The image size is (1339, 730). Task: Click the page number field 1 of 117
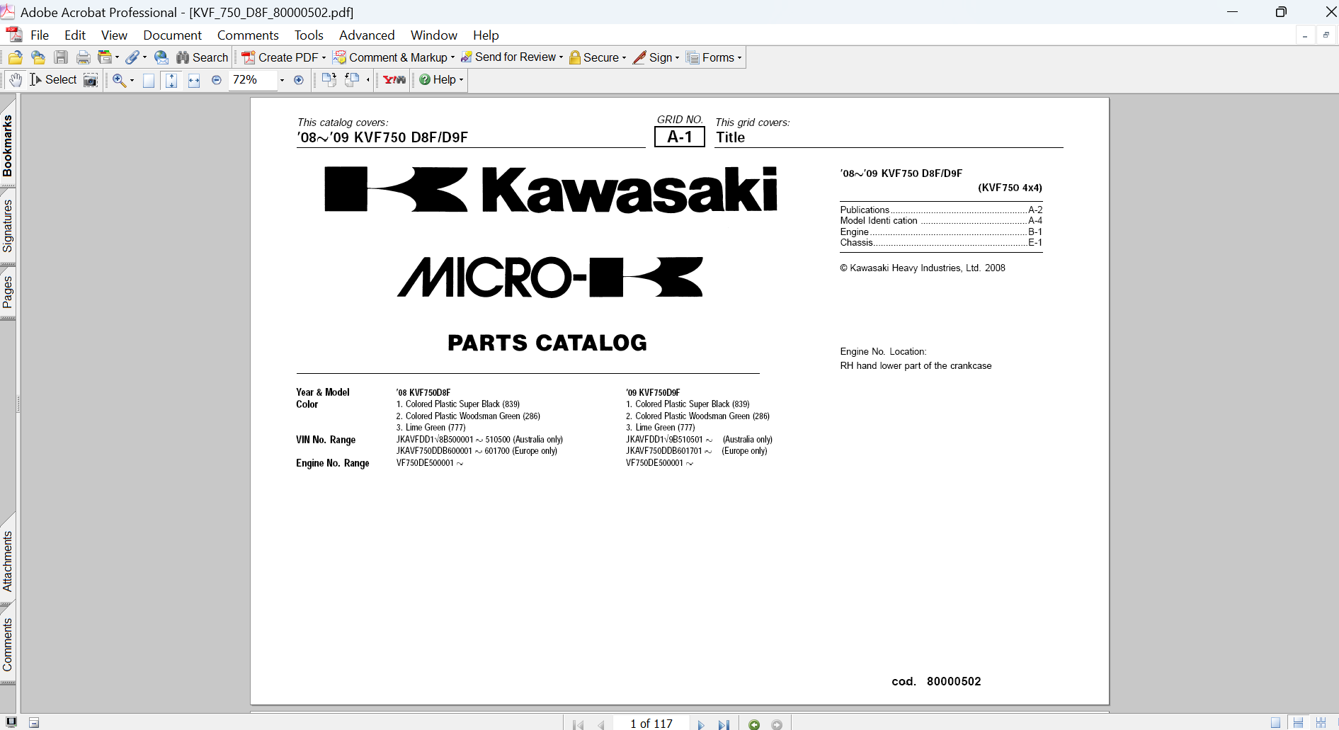pyautogui.click(x=651, y=724)
